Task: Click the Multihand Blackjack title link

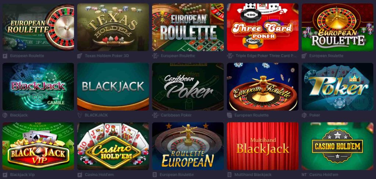Action: 253,175
